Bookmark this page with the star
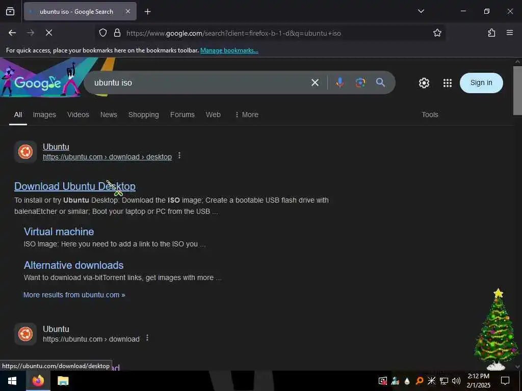 (x=437, y=33)
